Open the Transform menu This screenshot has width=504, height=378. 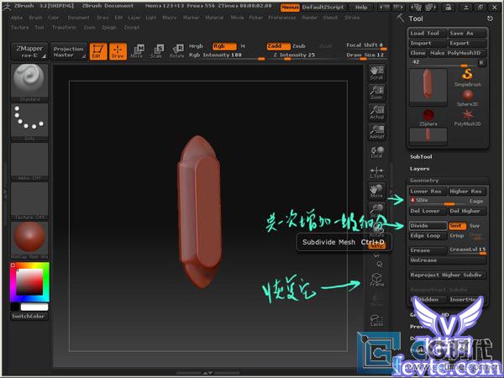tap(64, 28)
